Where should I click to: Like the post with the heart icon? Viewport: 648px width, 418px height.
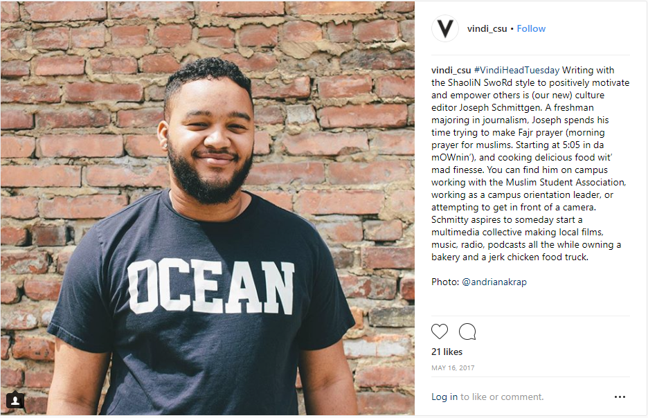(440, 331)
